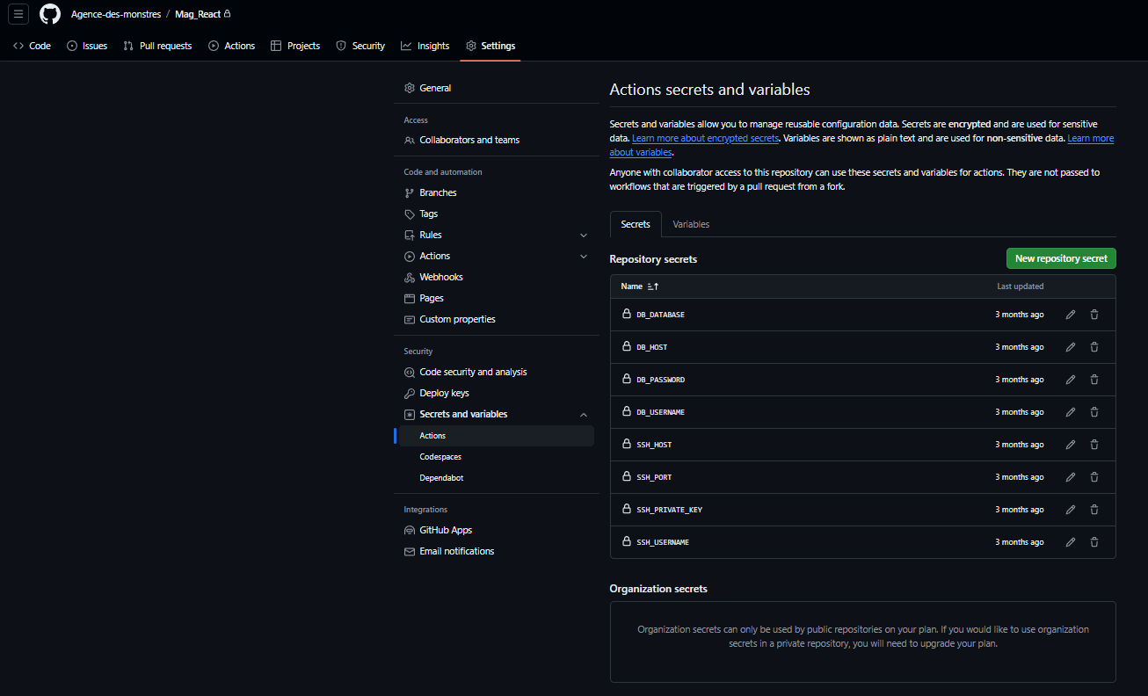Edit the SSH_PRIVATE_KEY secret
Viewport: 1148px width, 696px height.
tap(1070, 510)
